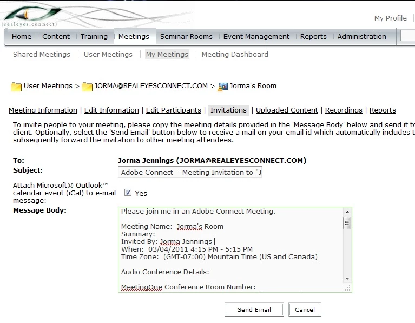Image resolution: width=415 pixels, height=323 pixels.
Task: Click the 'Meeting Name: Jorma's Room' line
Action: click(172, 226)
